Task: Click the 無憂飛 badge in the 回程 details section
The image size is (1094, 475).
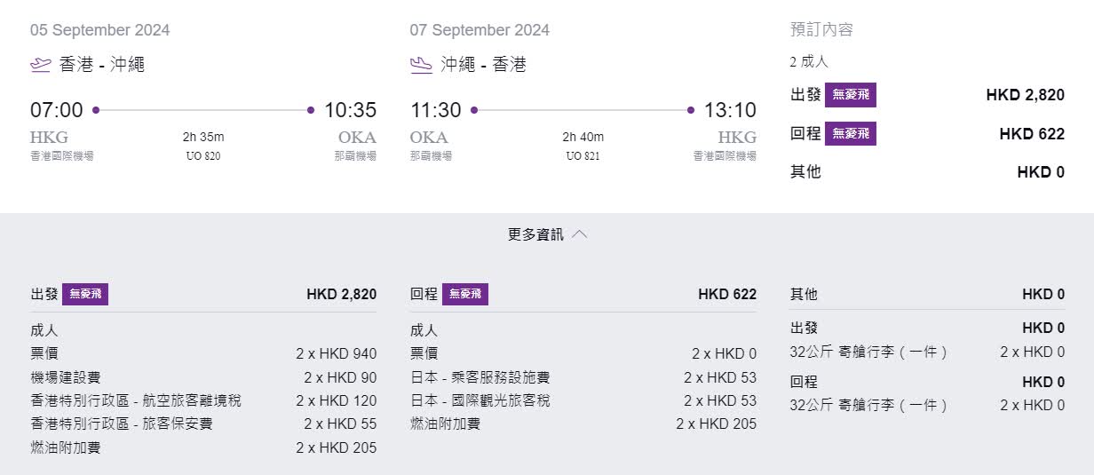Action: 465,294
